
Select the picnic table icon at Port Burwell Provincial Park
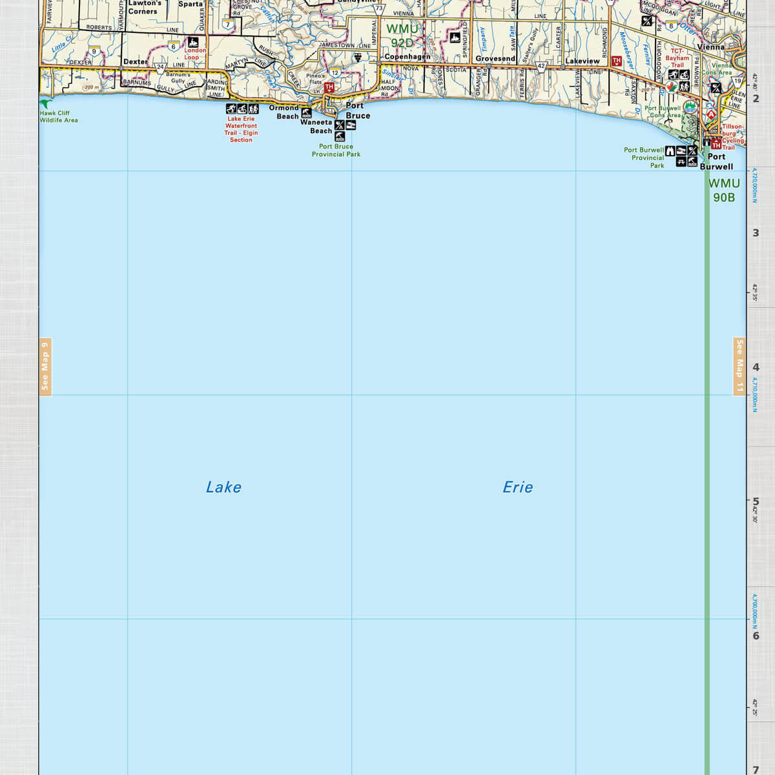[681, 161]
